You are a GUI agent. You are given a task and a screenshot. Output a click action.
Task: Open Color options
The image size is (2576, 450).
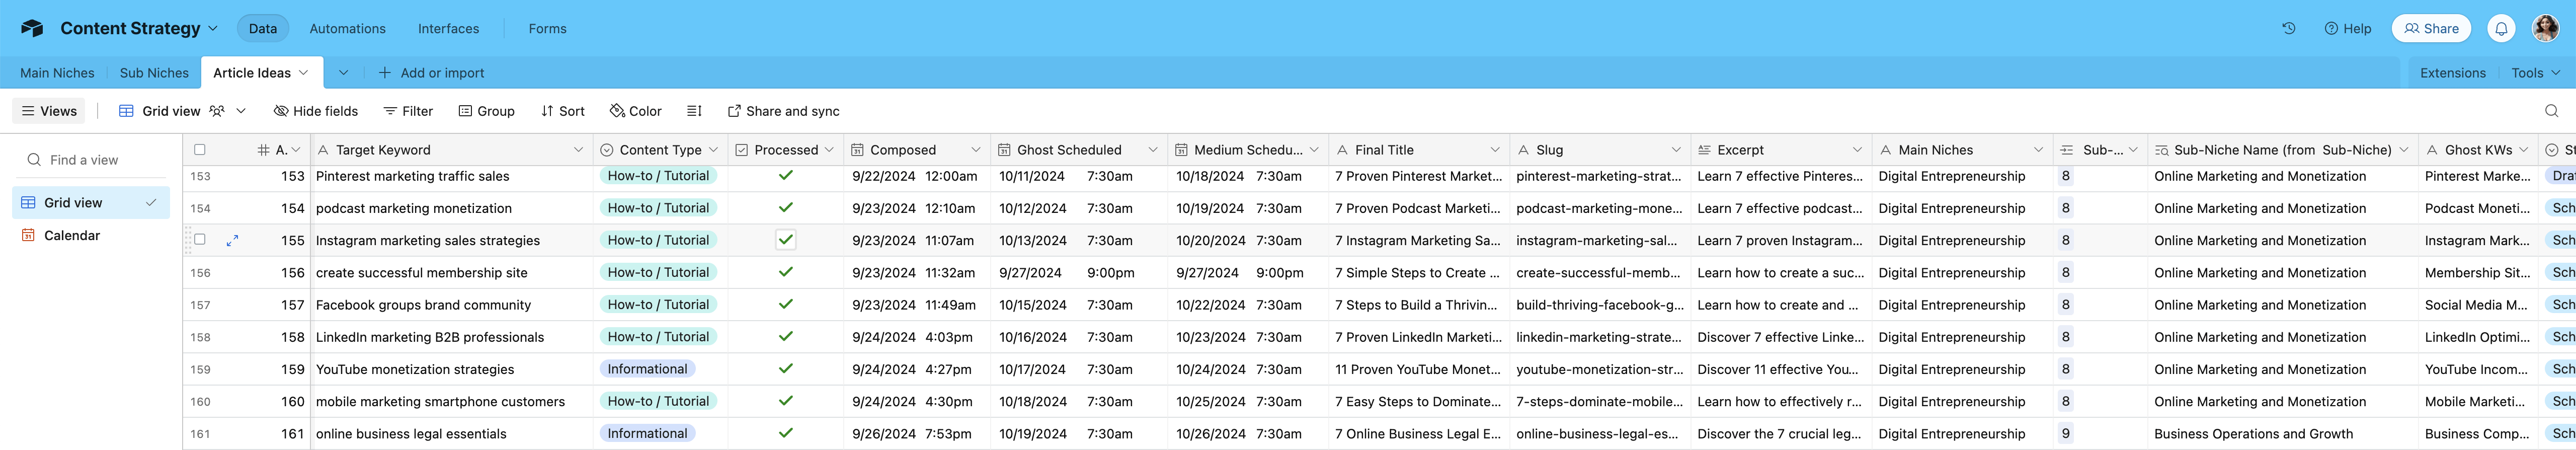(x=635, y=111)
